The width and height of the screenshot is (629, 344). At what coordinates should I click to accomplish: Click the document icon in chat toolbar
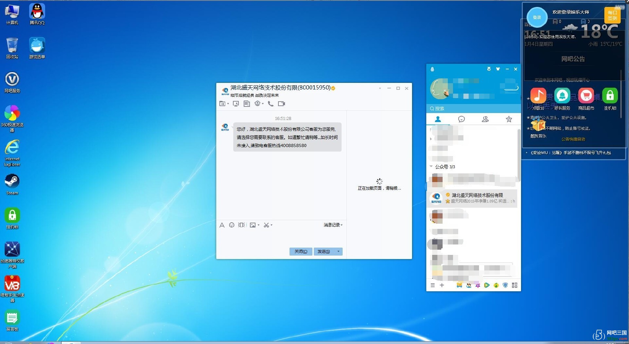pos(247,104)
